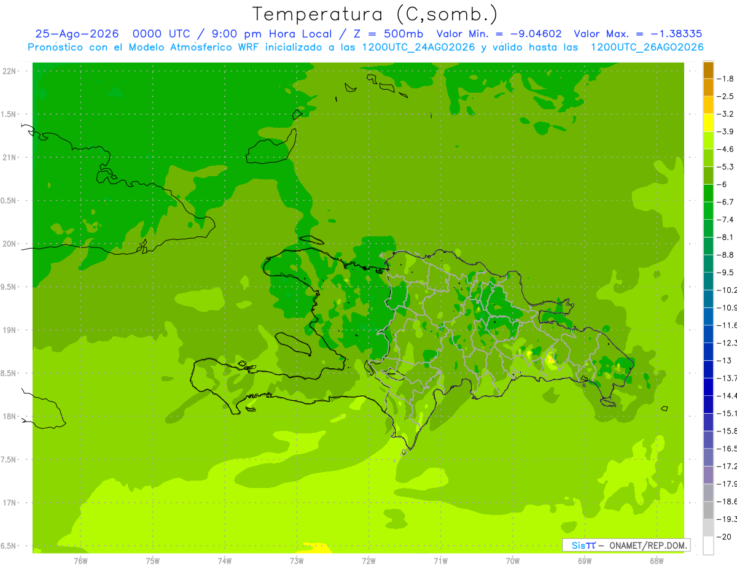
Task: Click the "19N" latitude label
Action: (9, 330)
